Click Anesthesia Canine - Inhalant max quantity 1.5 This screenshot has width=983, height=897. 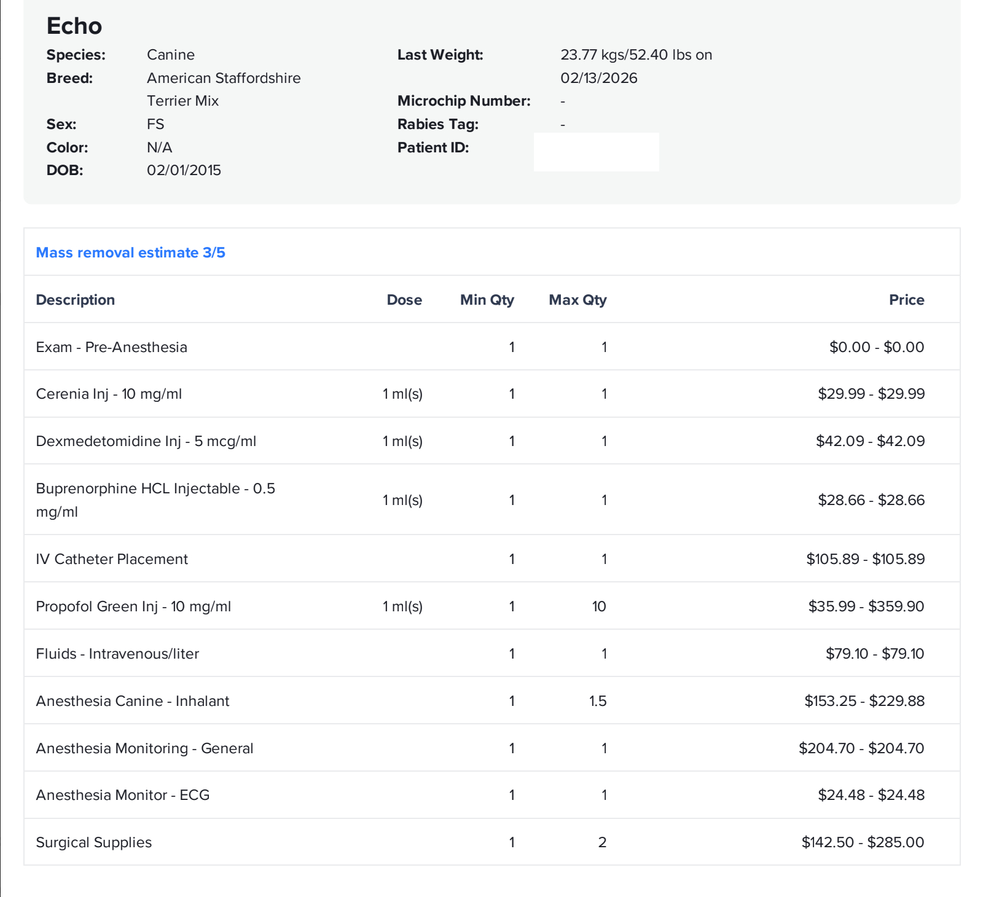pyautogui.click(x=597, y=701)
